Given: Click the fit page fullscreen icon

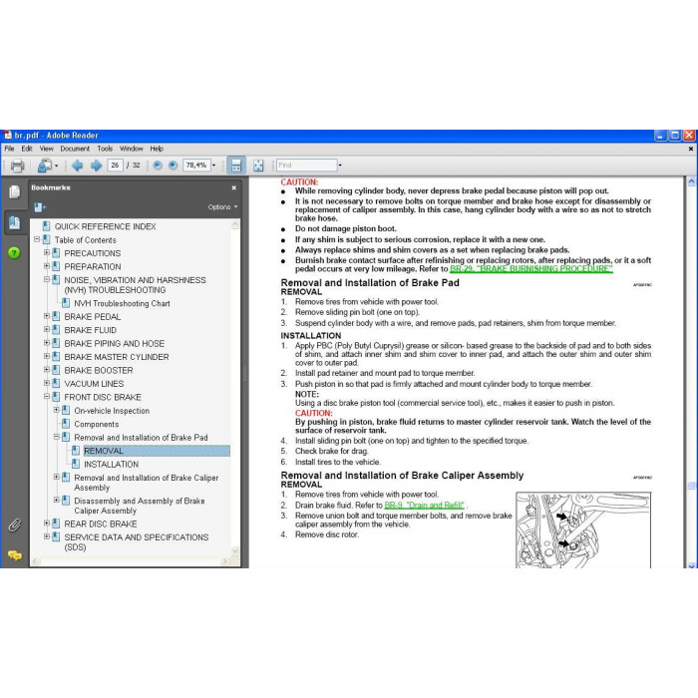Looking at the screenshot, I should [258, 166].
